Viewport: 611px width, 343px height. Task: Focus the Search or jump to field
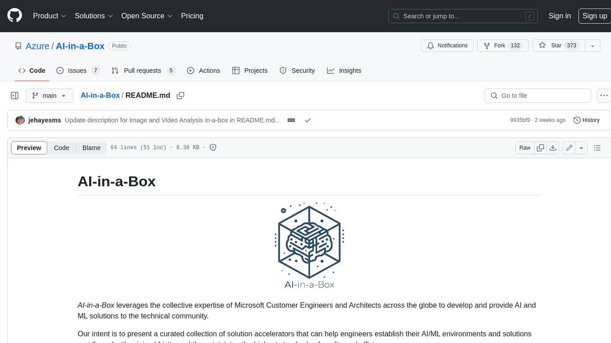click(x=464, y=16)
